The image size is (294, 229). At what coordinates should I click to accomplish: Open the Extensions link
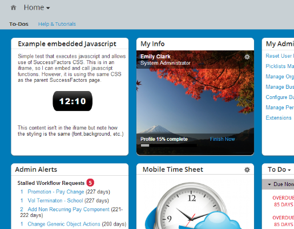click(x=279, y=118)
